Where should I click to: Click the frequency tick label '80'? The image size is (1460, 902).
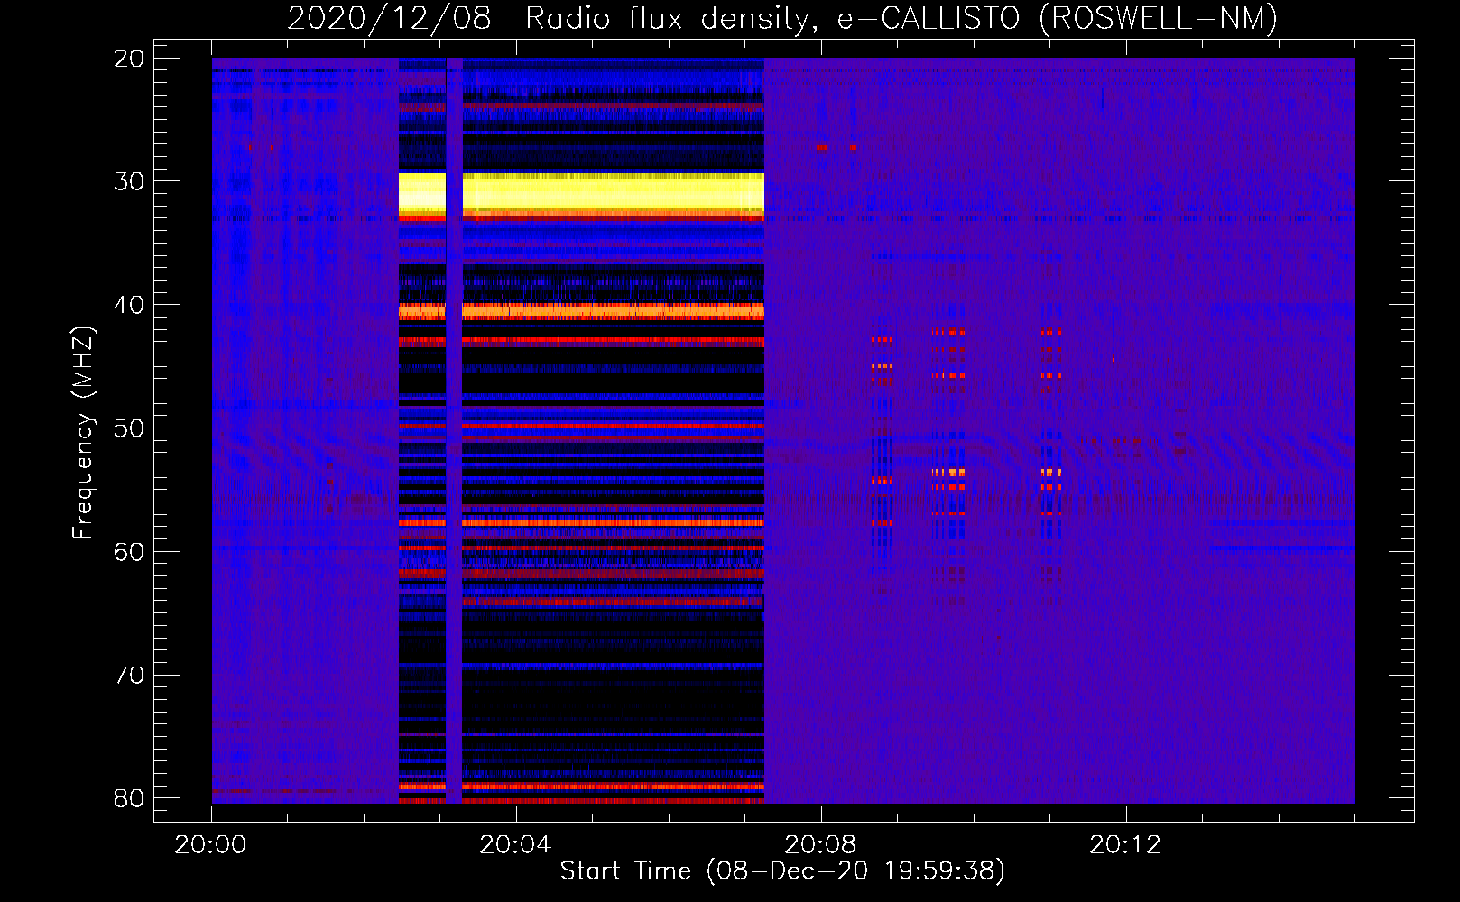129,798
